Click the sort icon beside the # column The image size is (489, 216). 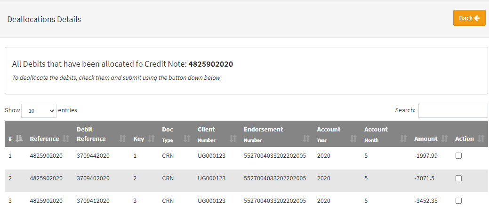click(19, 139)
